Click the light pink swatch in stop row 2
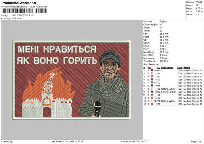 coord(152,73)
